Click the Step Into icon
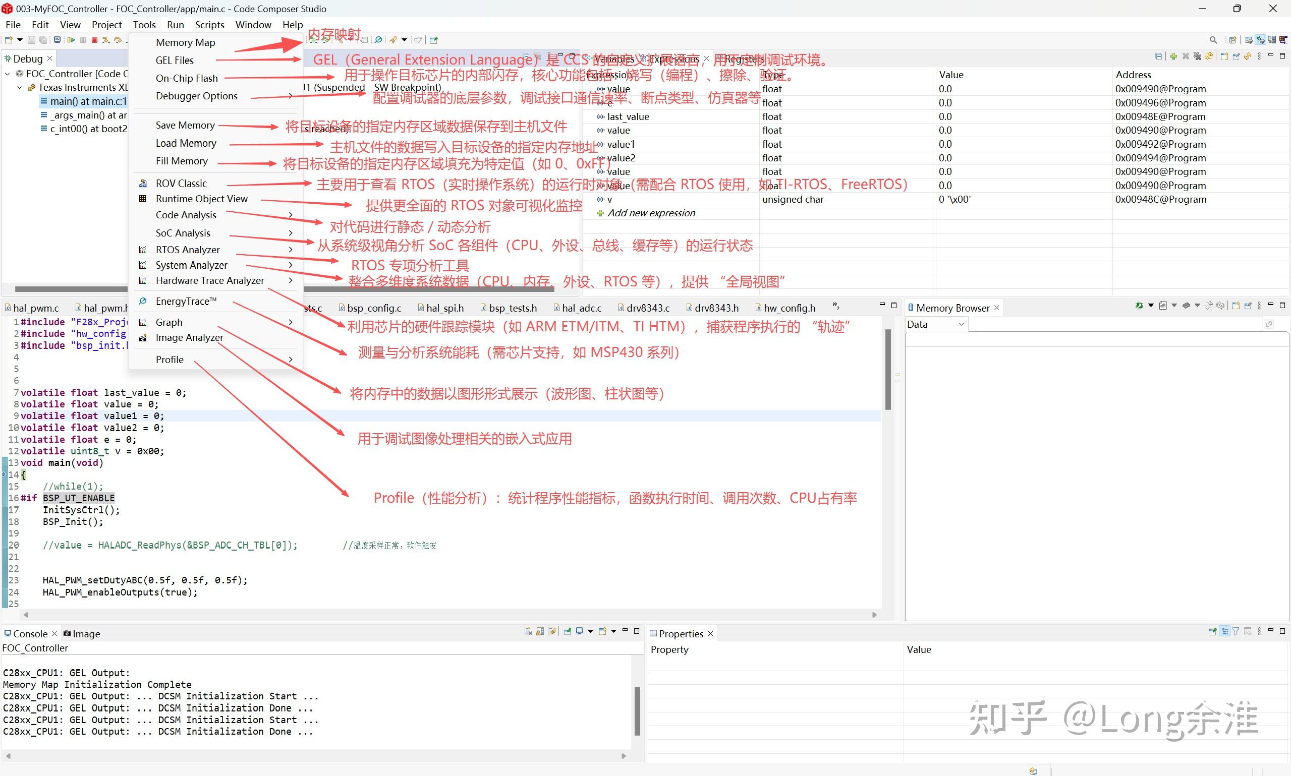The image size is (1291, 776). pyautogui.click(x=106, y=40)
